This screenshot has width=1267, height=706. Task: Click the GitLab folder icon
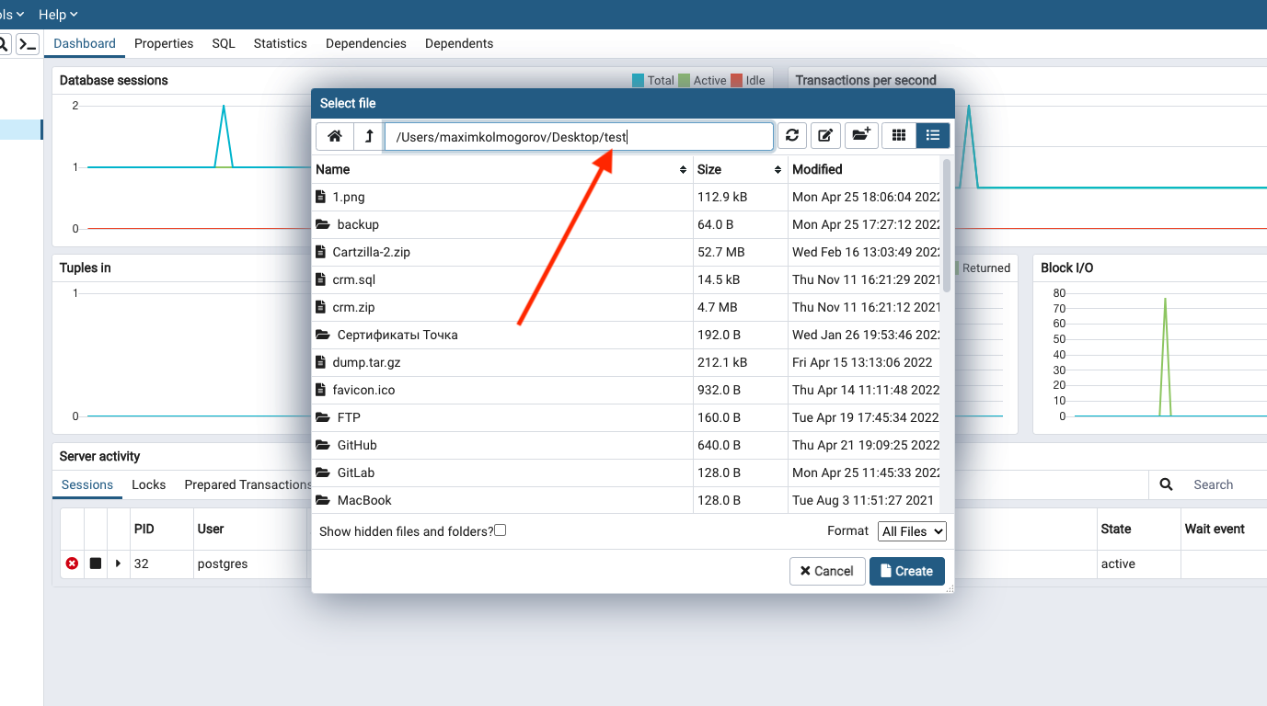pyautogui.click(x=322, y=473)
